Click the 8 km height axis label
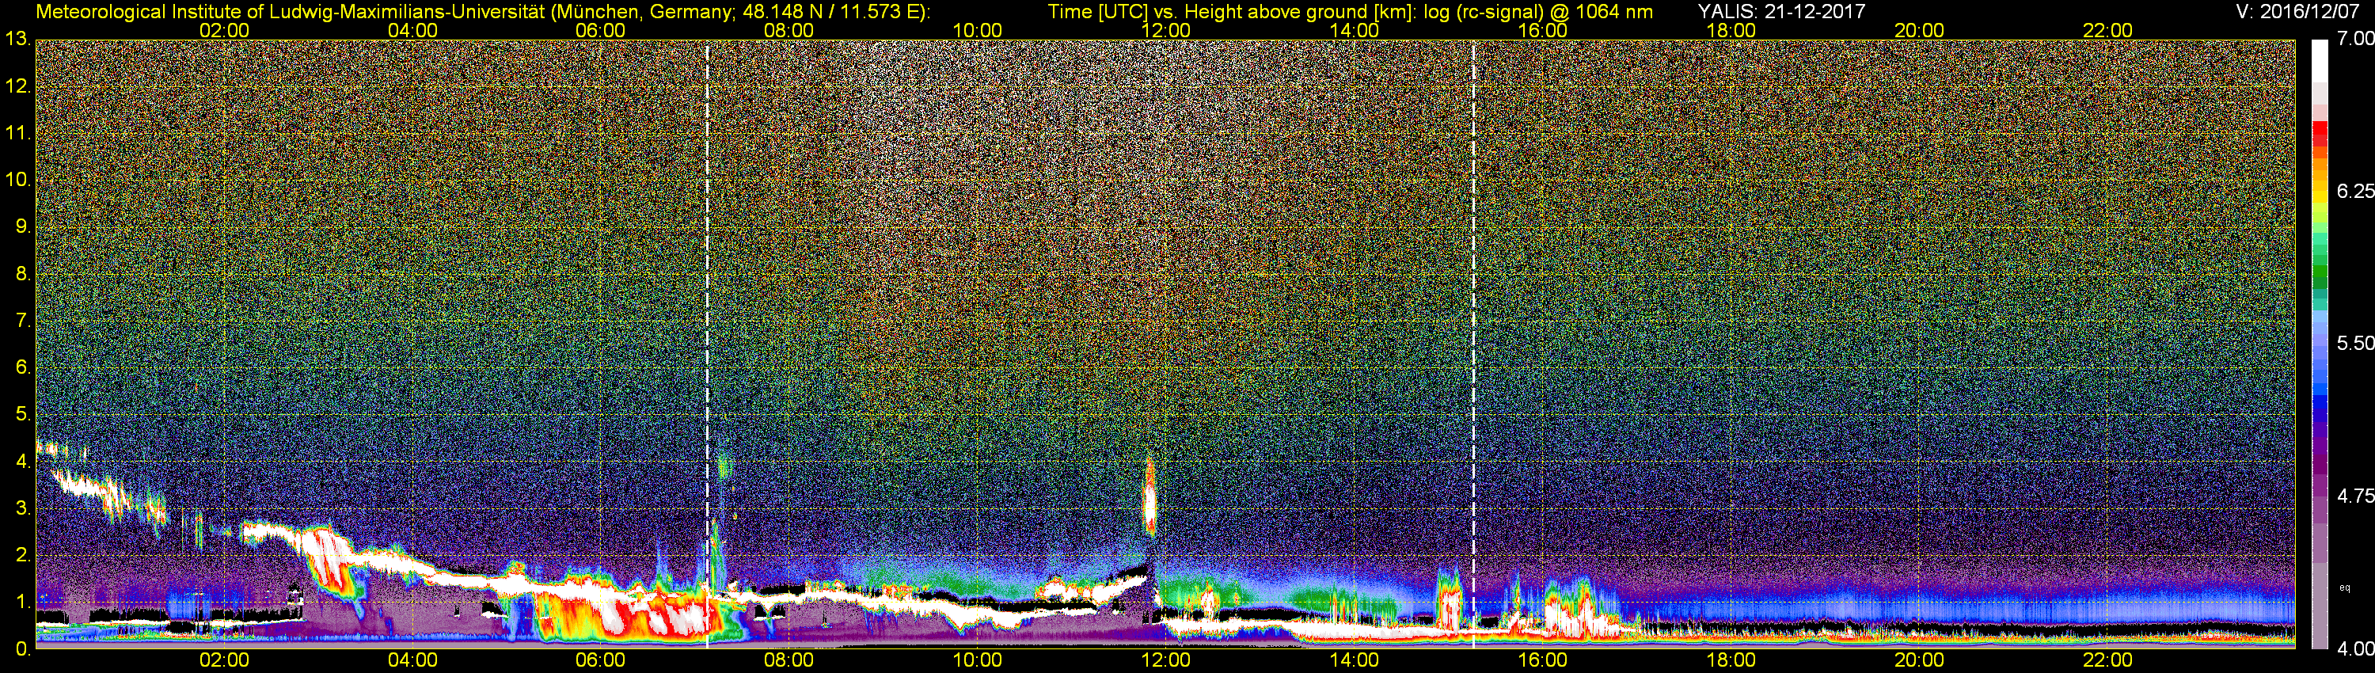 coord(23,274)
